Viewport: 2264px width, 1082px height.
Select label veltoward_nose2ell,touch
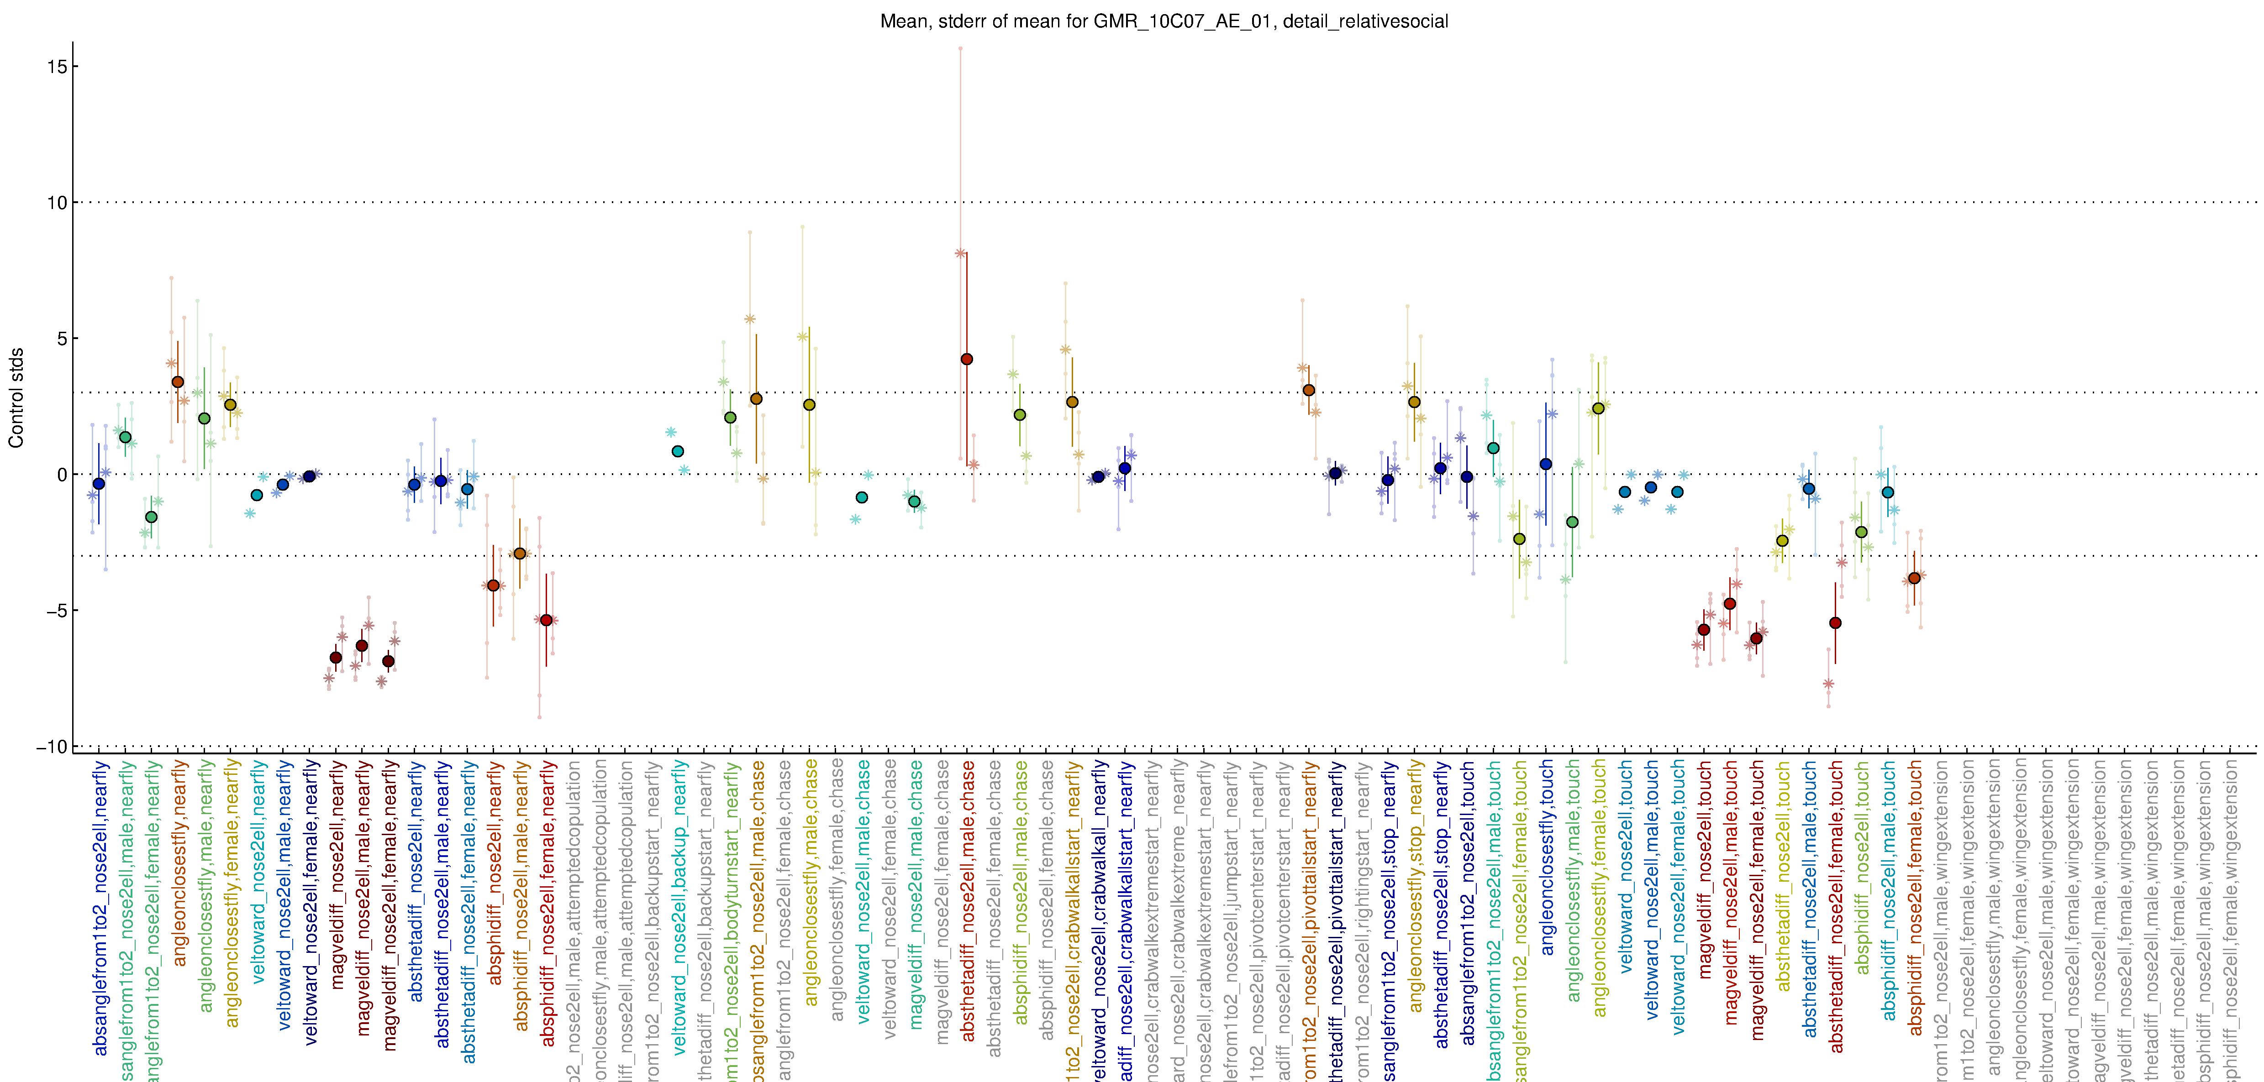pyautogui.click(x=1627, y=866)
